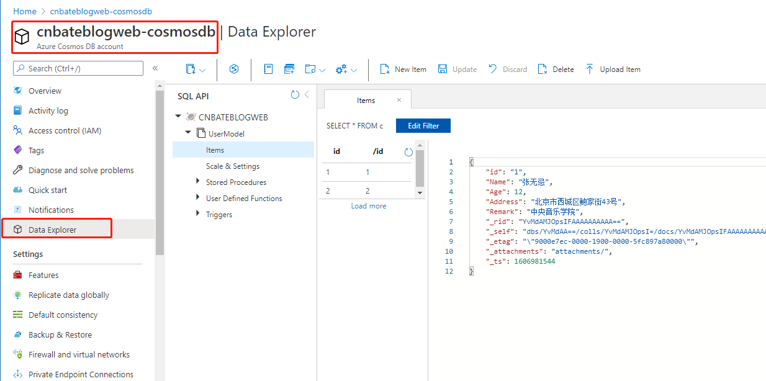The width and height of the screenshot is (766, 381).
Task: Expand the Settings gears dropdown arrow
Action: [354, 70]
